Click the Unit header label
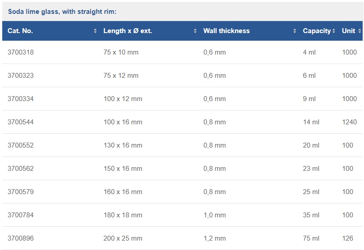Viewport: 364px width, 250px height. tap(348, 31)
